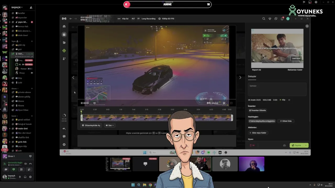Open Medal search magnifier
The width and height of the screenshot is (335, 188).
pos(264,19)
